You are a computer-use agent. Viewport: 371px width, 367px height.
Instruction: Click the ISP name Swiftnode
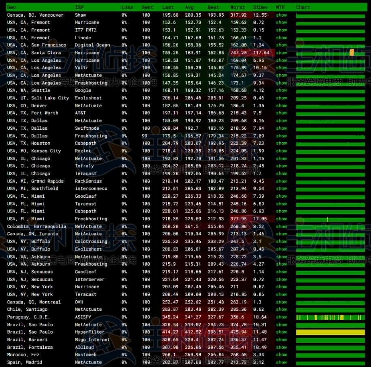pos(87,128)
